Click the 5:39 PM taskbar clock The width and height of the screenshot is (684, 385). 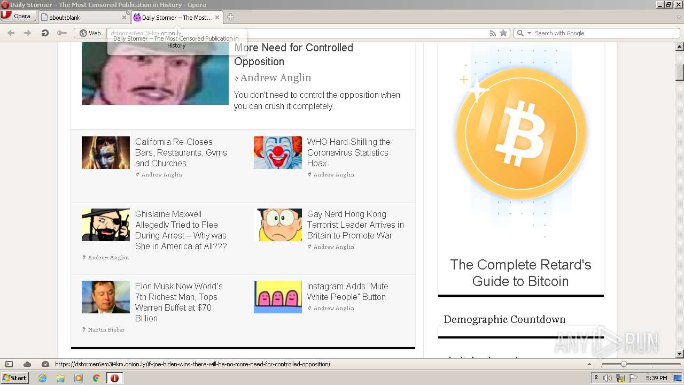(657, 378)
